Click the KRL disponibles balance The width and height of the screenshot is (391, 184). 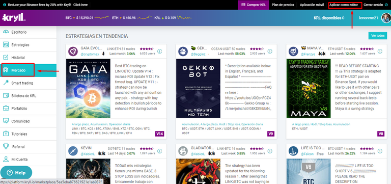[329, 18]
